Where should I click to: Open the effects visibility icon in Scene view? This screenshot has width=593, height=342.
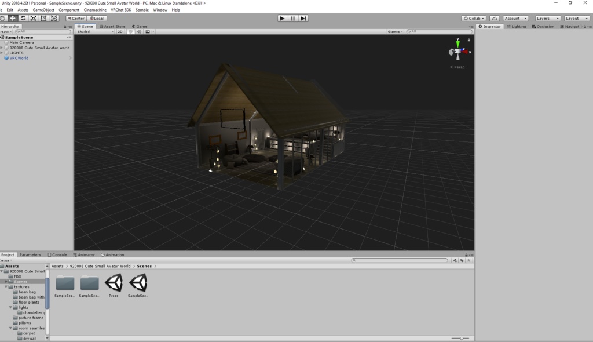(x=148, y=32)
